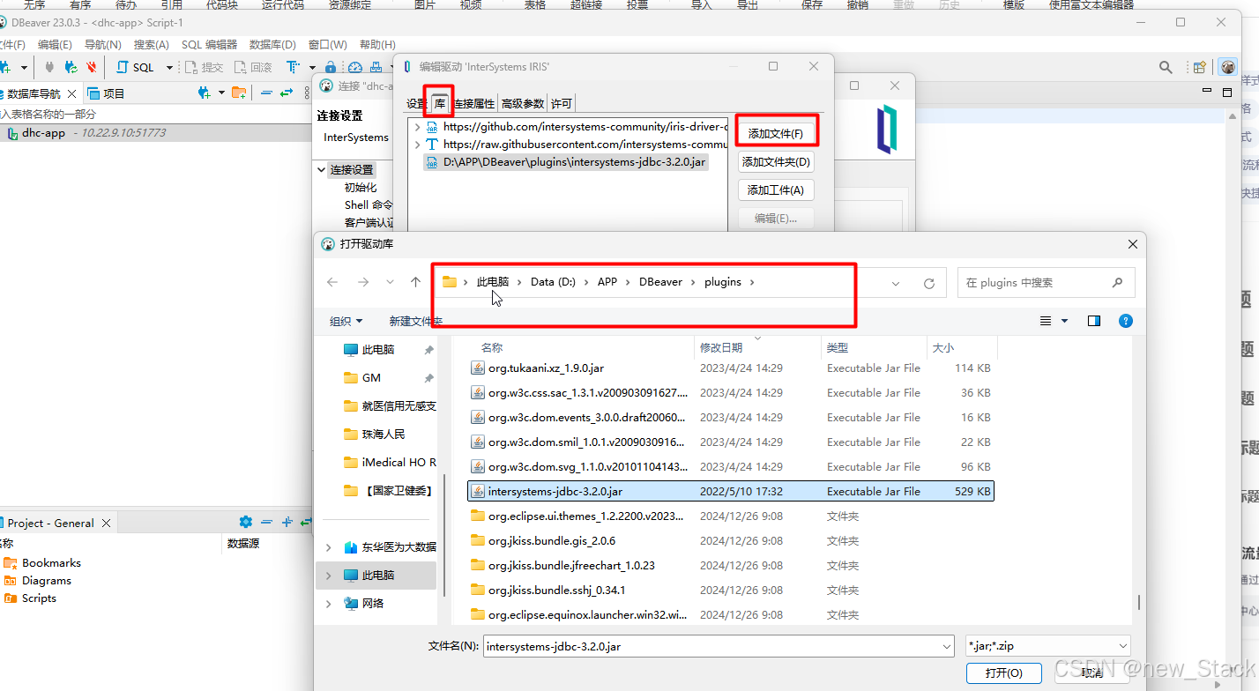The image size is (1259, 691).
Task: Minimize the right-side view panel via icon
Action: click(1208, 92)
